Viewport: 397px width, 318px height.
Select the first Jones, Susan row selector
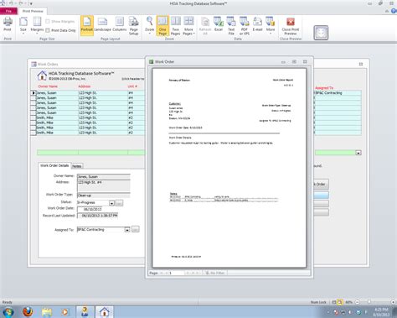coord(34,93)
